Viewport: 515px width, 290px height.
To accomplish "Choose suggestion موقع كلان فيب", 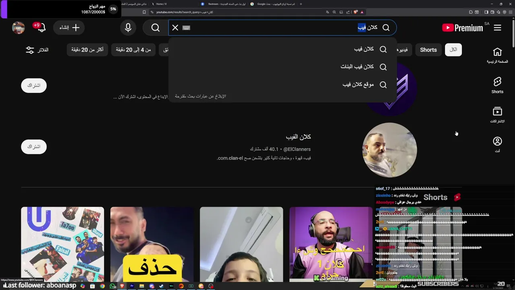I will pos(282,85).
